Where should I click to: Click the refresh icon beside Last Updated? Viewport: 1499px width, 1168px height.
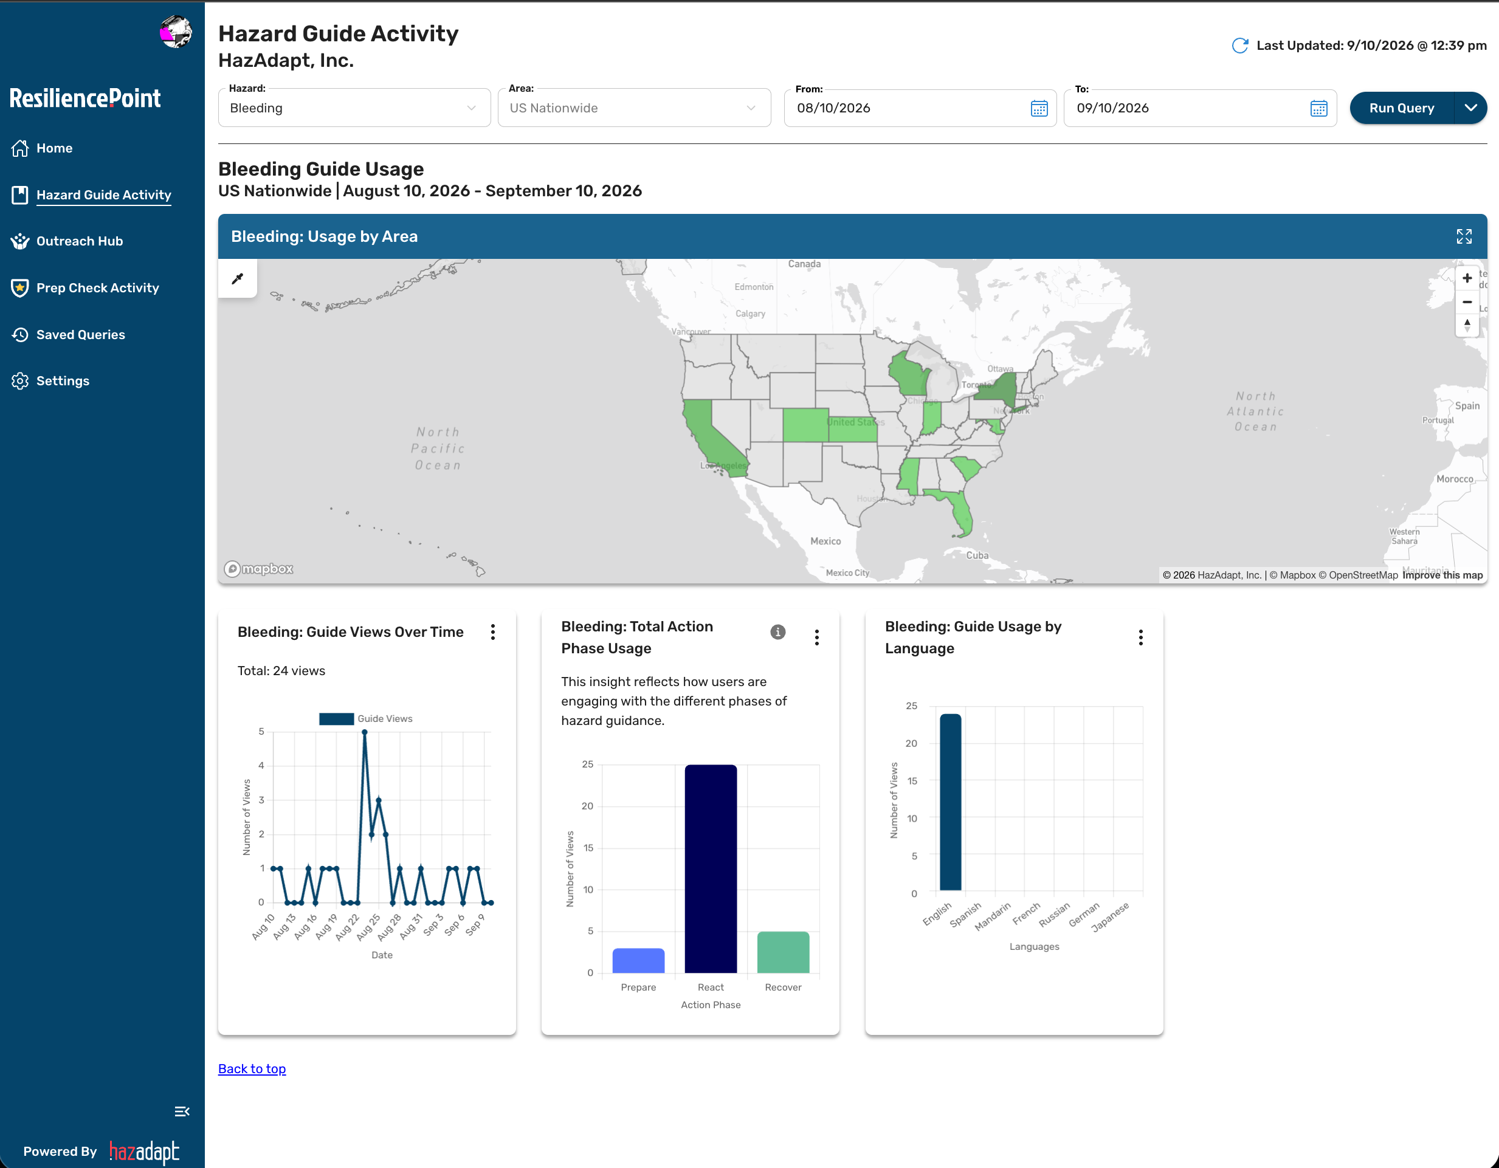point(1239,46)
